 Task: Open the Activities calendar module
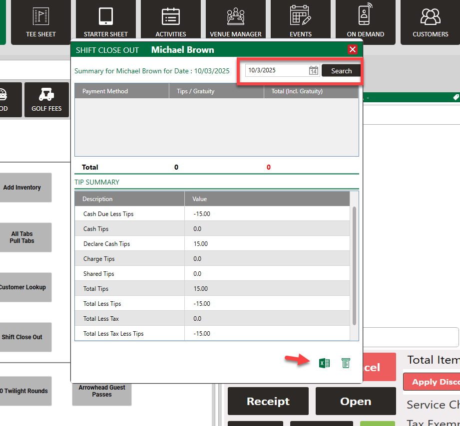coord(170,22)
